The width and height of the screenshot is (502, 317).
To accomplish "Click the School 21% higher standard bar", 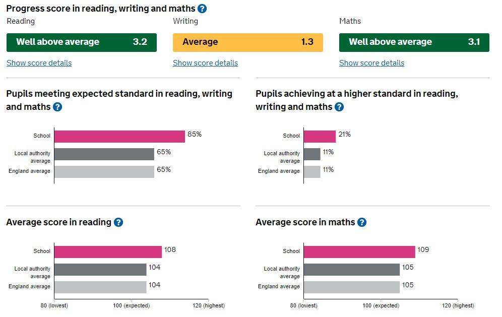I will tap(320, 136).
